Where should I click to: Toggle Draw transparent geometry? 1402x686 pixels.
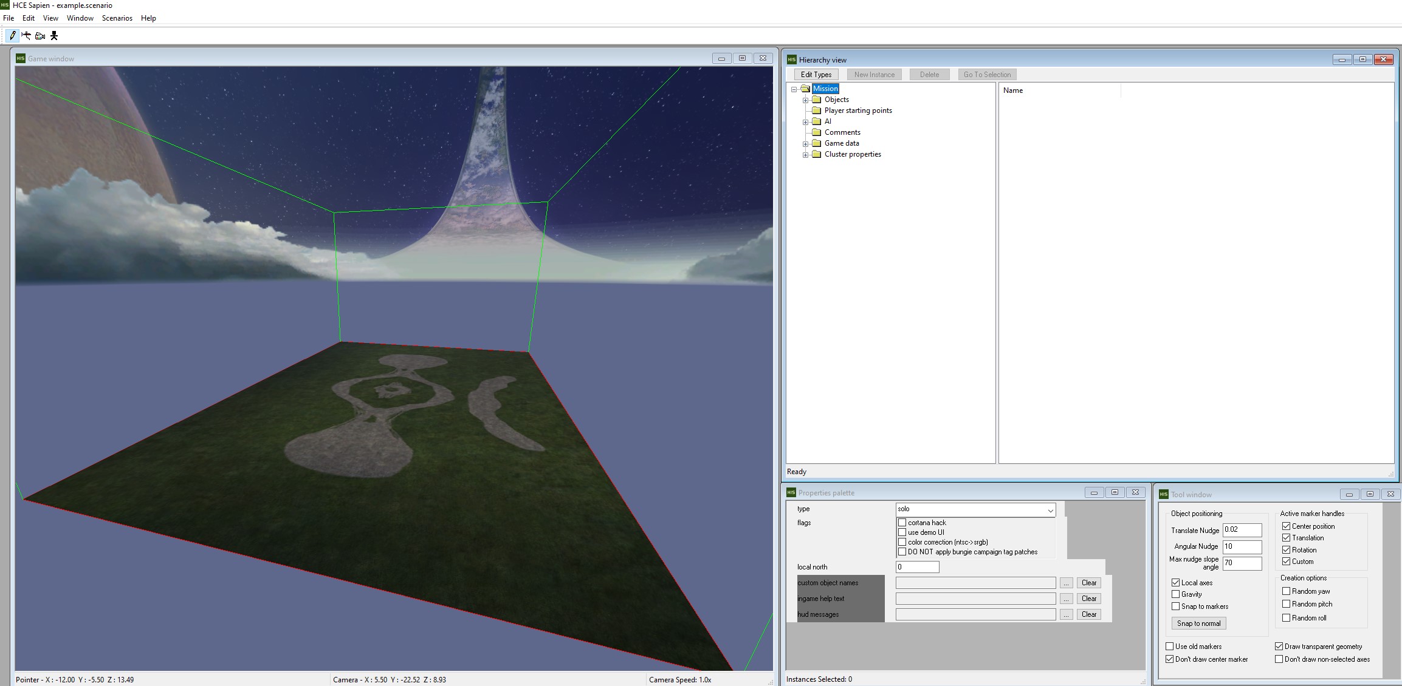pyautogui.click(x=1279, y=647)
